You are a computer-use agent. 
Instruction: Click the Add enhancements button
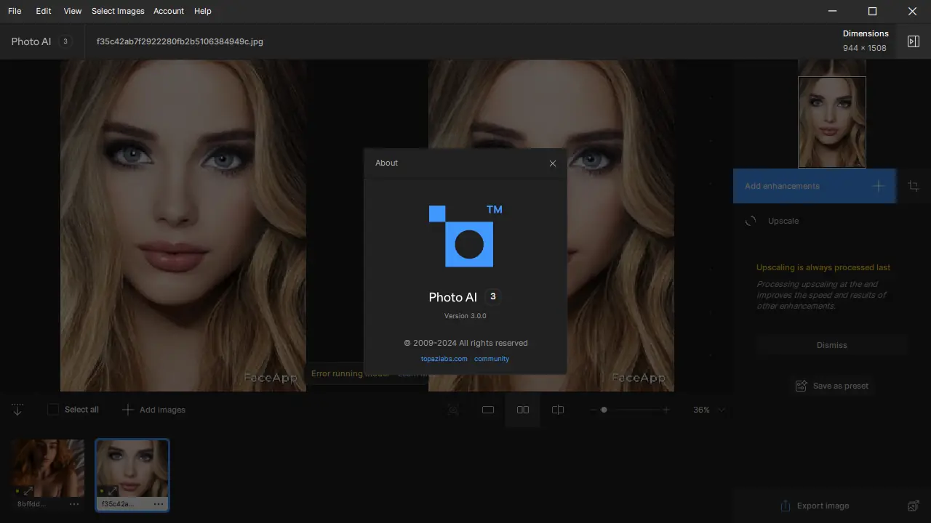pyautogui.click(x=815, y=186)
